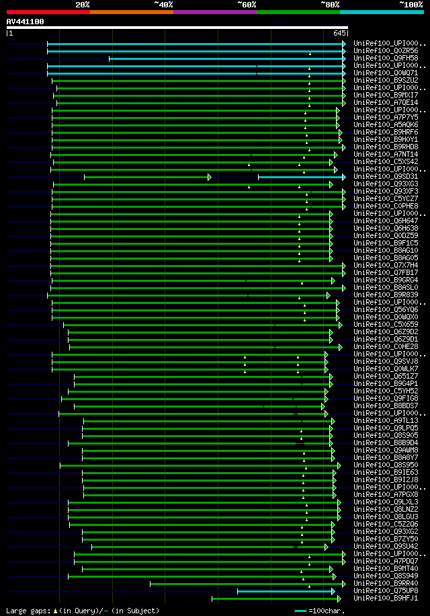The image size is (430, 616).
Task: Open the UniRef100_Q0ZR56 hit label
Action: click(386, 50)
